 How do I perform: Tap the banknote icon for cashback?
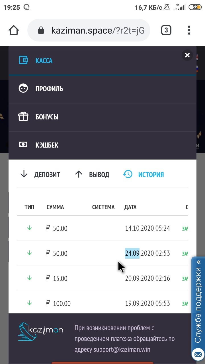coord(23,145)
